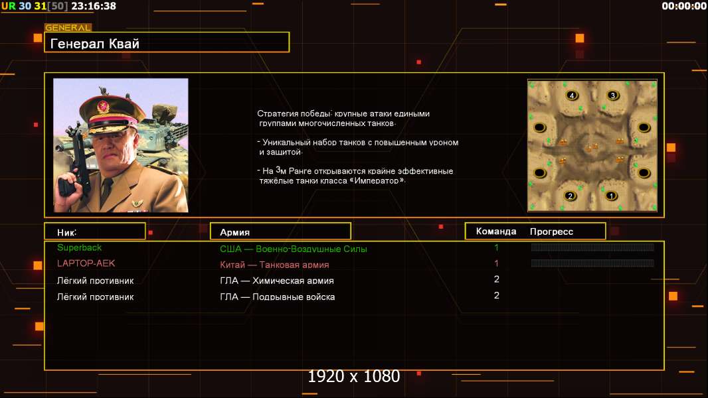Image resolution: width=708 pixels, height=398 pixels.
Task: Click start position 3 on the minimap
Action: click(x=613, y=95)
